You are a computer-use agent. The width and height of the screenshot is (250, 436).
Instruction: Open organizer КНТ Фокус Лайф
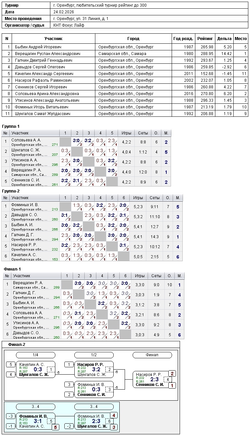pyautogui.click(x=69, y=25)
